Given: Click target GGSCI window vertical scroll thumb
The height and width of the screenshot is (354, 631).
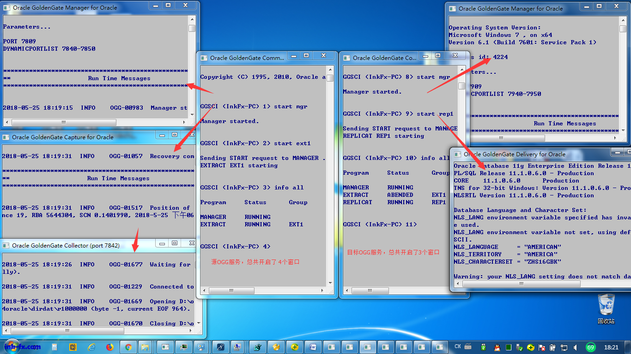Looking at the screenshot, I should click(x=462, y=86).
